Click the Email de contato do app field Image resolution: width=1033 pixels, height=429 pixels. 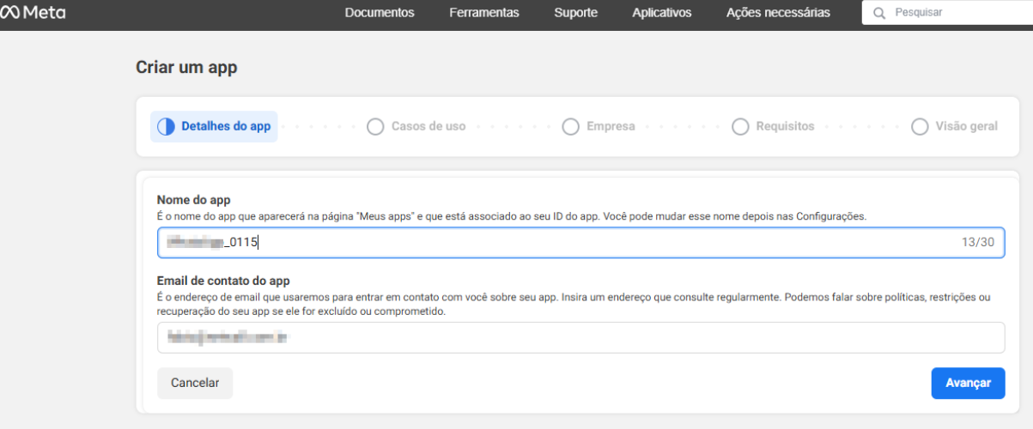pyautogui.click(x=580, y=338)
